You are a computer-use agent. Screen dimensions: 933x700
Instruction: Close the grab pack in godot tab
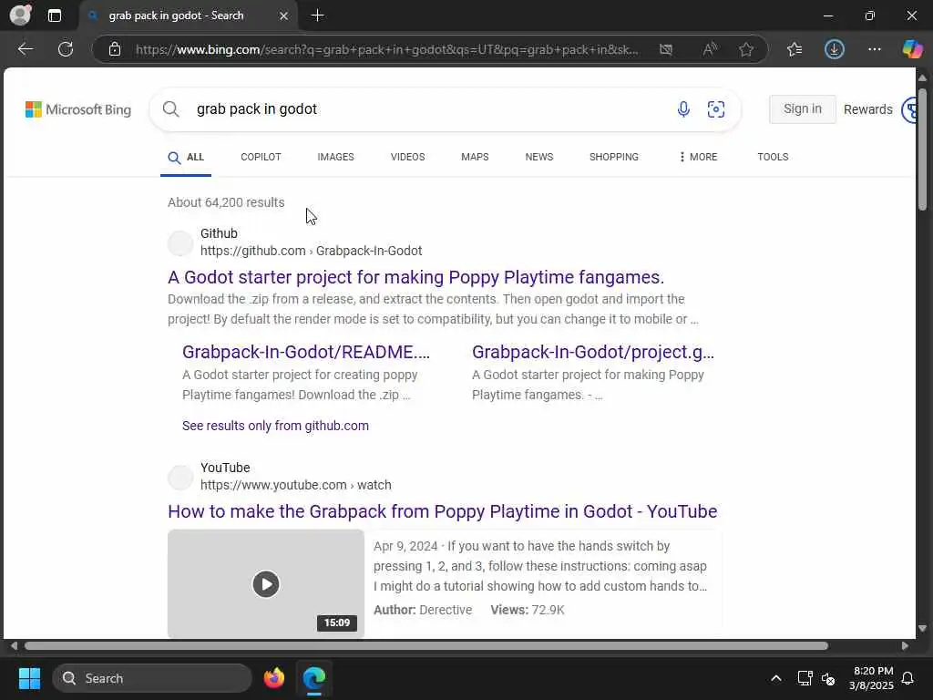pos(284,16)
